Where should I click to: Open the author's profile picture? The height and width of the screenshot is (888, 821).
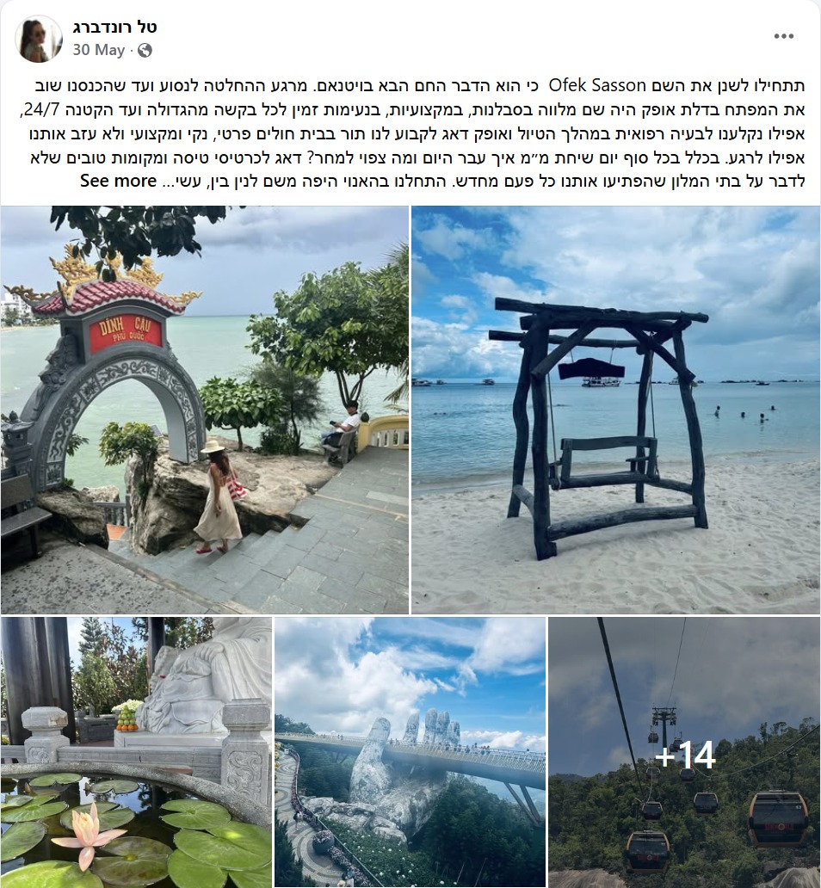click(x=39, y=39)
